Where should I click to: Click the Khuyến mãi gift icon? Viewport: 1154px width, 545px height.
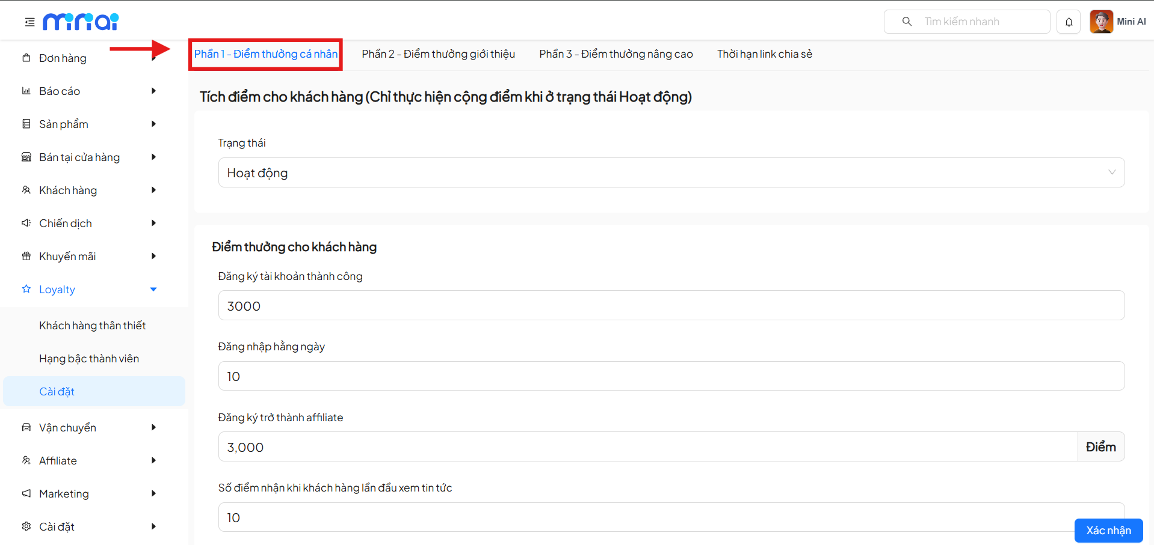click(26, 257)
